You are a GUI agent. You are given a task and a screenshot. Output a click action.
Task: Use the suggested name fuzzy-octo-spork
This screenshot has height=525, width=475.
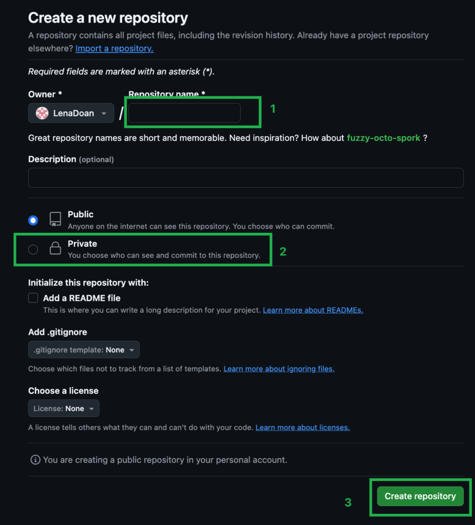[x=384, y=138]
